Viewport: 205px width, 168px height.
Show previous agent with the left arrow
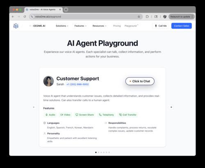(x=34, y=107)
